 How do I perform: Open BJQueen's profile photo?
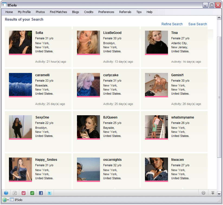click(88, 127)
